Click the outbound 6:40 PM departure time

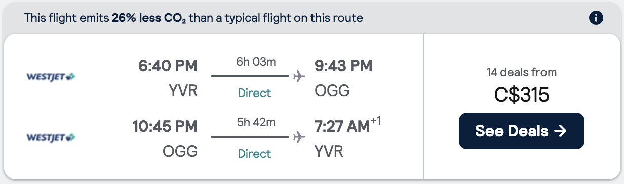click(x=168, y=66)
